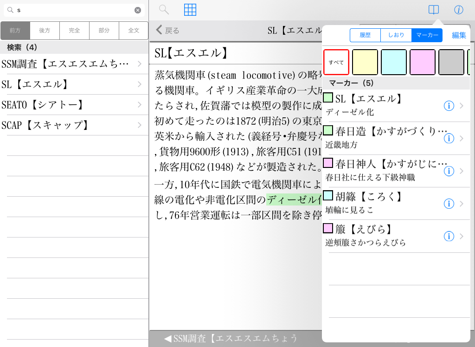This screenshot has height=347, width=475.
Task: Tap 編集 edit button
Action: [x=459, y=35]
